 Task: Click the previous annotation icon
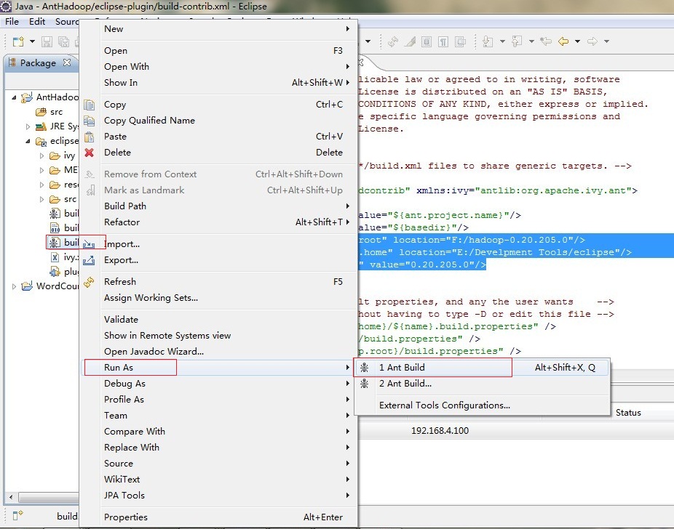(x=517, y=41)
